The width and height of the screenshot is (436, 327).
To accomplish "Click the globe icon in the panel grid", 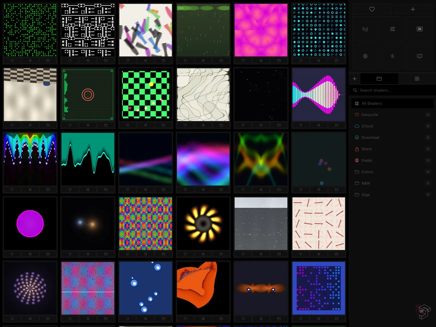I will click(365, 56).
